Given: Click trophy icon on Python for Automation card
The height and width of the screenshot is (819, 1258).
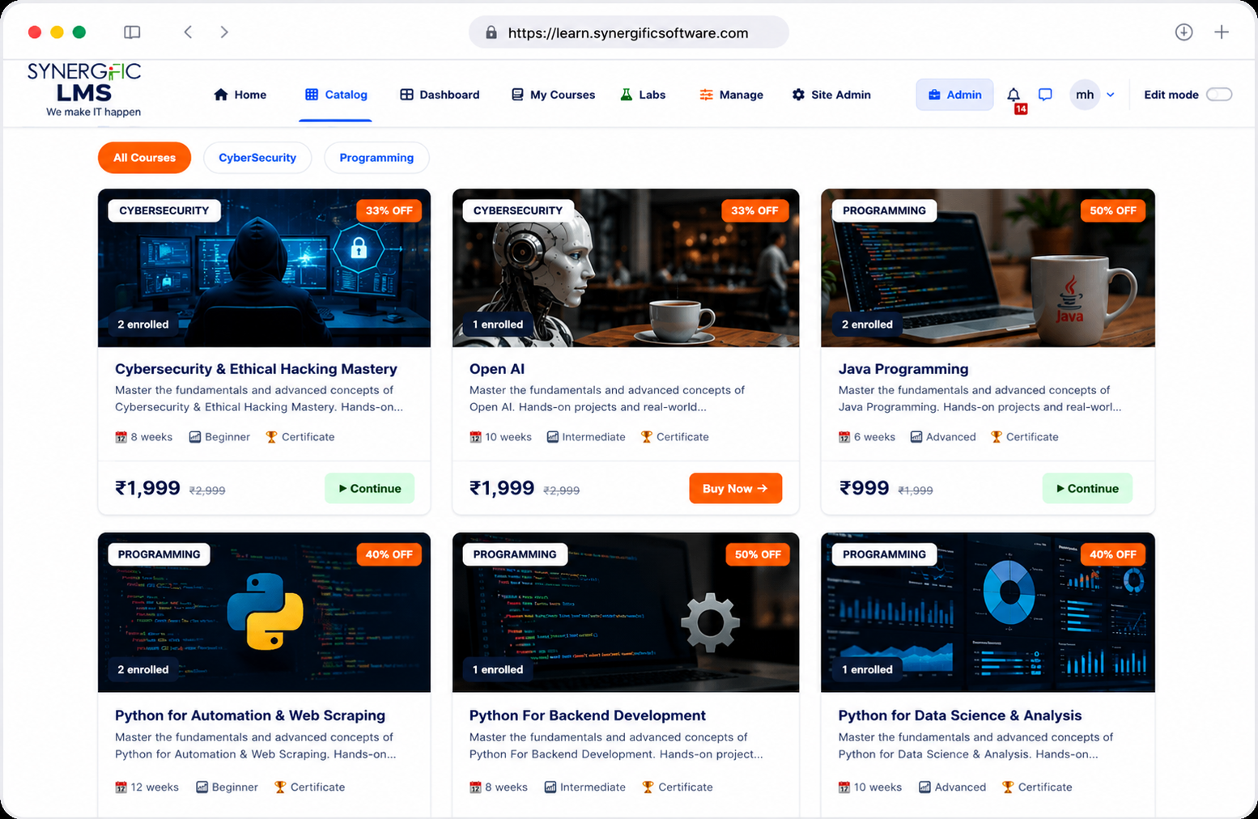Looking at the screenshot, I should (280, 787).
